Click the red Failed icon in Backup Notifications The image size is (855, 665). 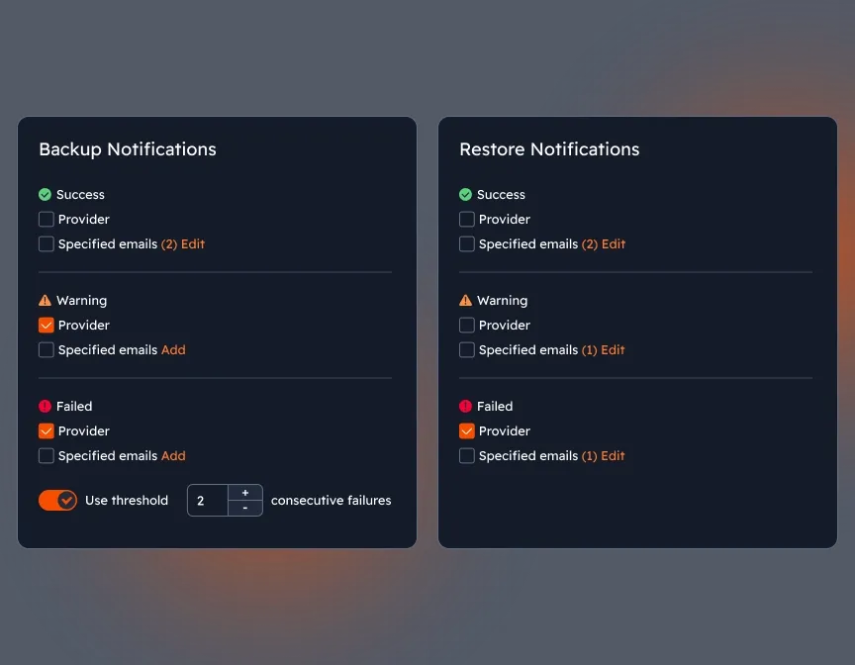coord(44,406)
